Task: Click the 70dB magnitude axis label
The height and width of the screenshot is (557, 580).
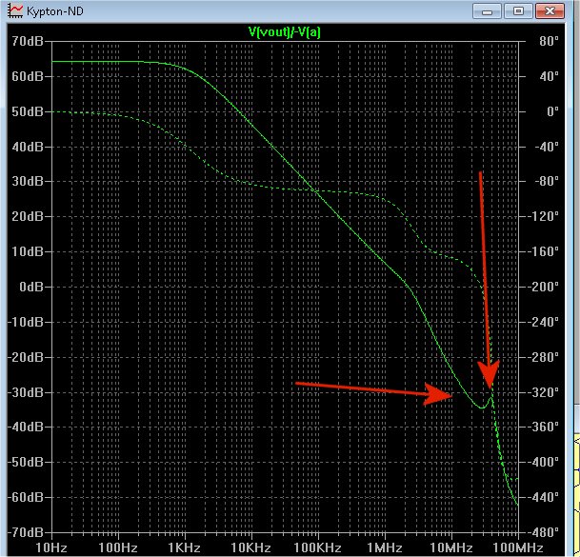Action: click(x=28, y=41)
